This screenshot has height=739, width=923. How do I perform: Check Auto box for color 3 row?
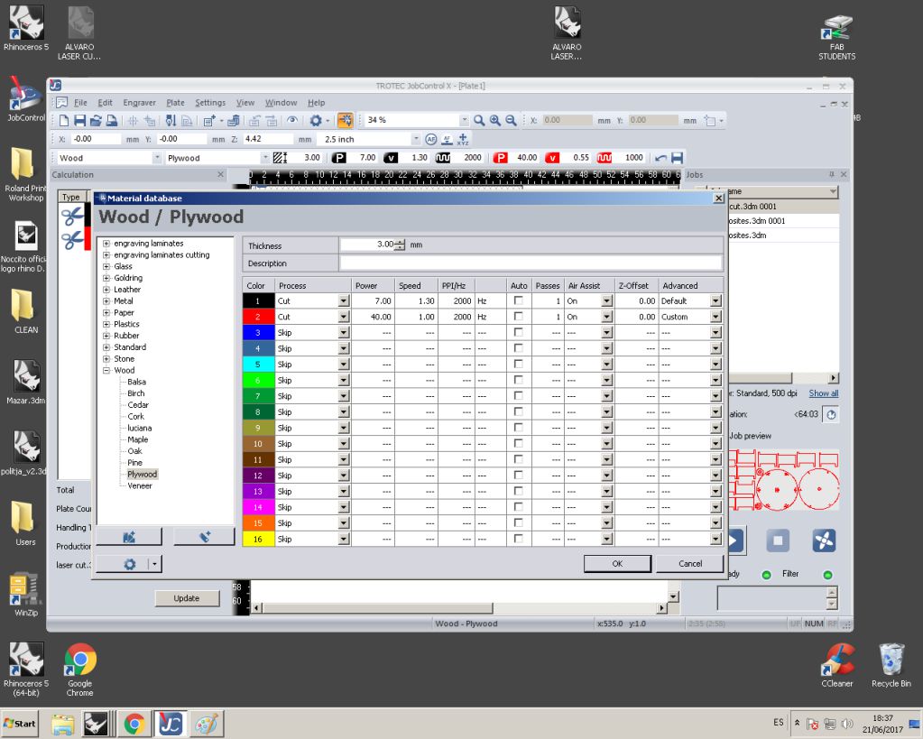point(519,332)
